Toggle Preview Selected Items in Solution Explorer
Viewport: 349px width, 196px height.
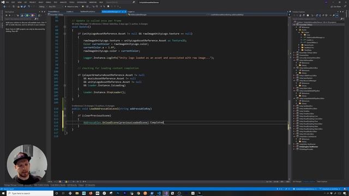point(337,15)
